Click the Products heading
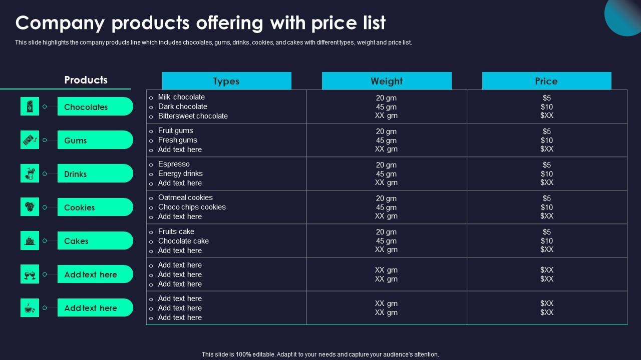 pyautogui.click(x=86, y=80)
